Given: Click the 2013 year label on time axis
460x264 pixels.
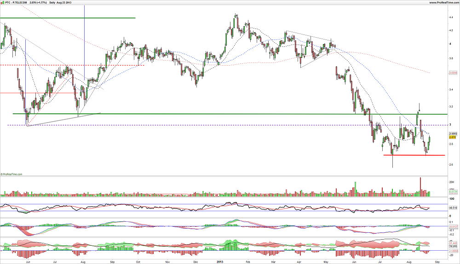Looking at the screenshot, I should tap(220, 261).
